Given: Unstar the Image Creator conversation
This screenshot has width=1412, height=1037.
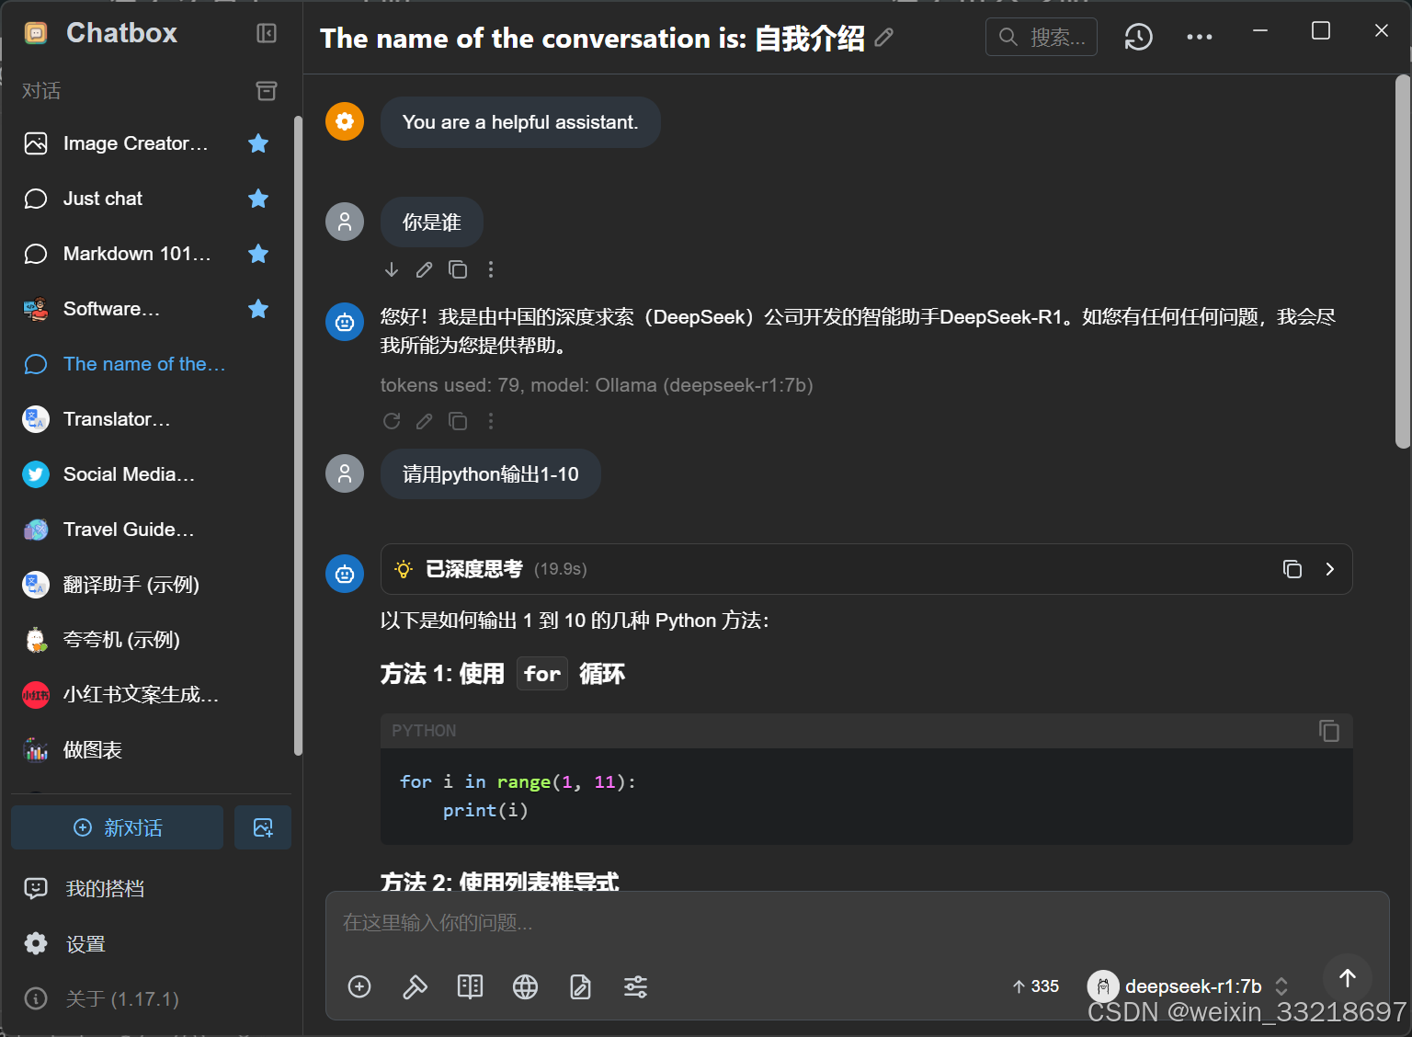Looking at the screenshot, I should coord(258,143).
